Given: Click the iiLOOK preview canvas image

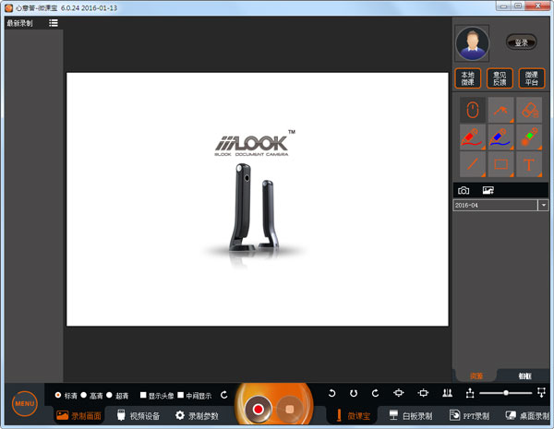Looking at the screenshot, I should click(x=258, y=199).
